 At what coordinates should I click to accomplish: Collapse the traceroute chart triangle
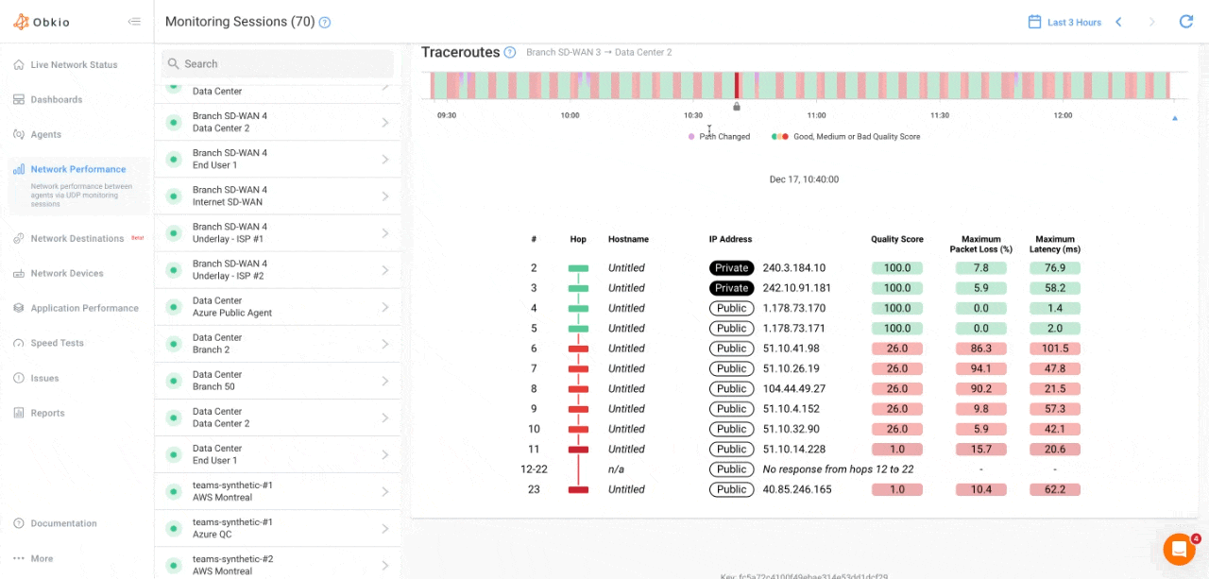point(1175,119)
